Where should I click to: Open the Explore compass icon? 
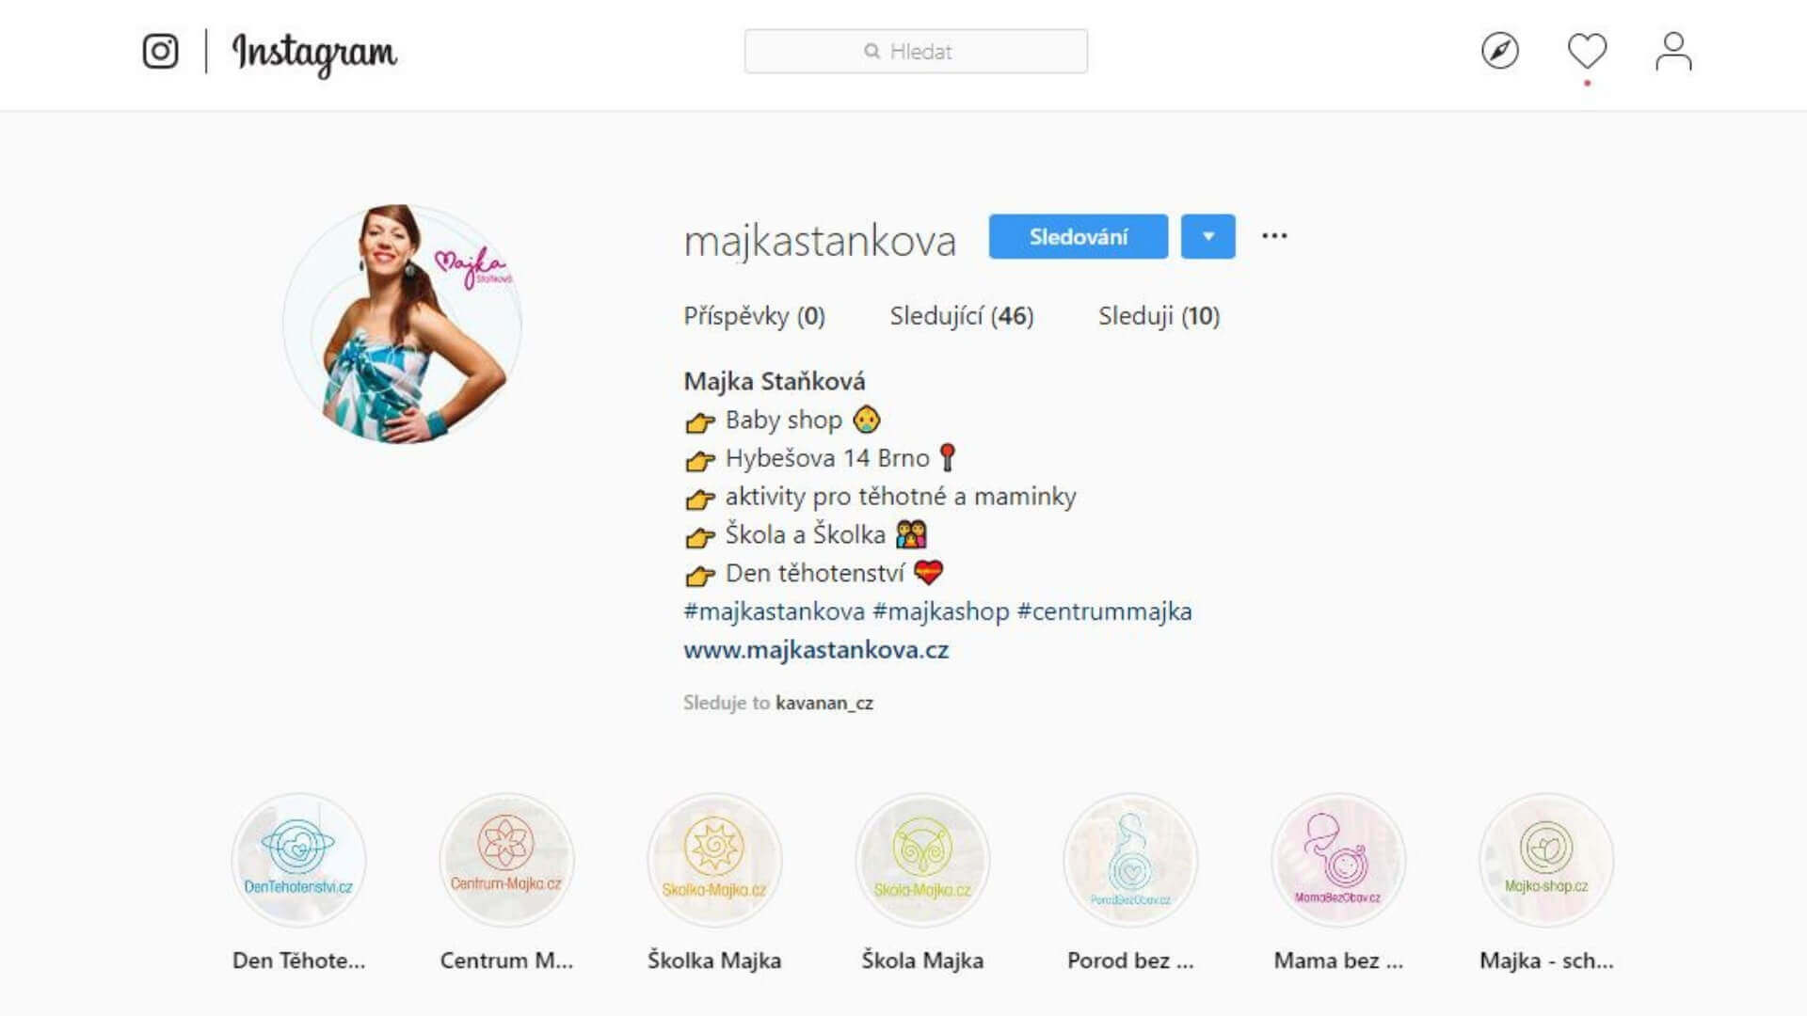pyautogui.click(x=1500, y=51)
